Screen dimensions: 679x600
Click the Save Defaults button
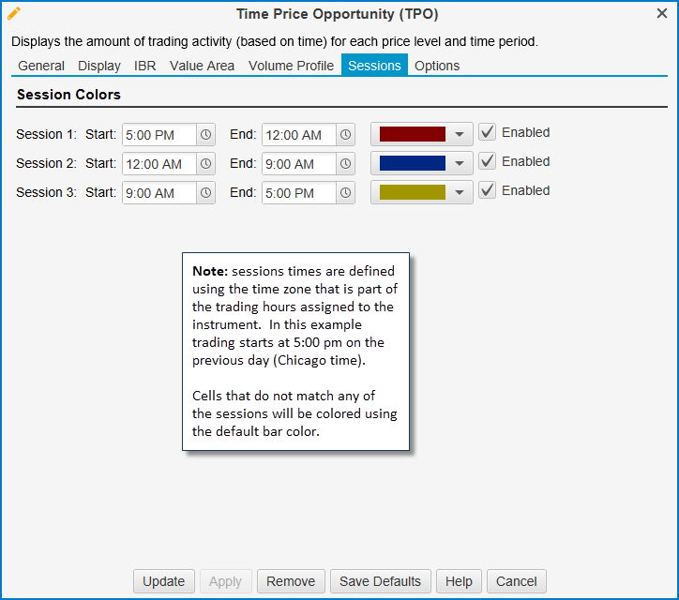[x=380, y=581]
